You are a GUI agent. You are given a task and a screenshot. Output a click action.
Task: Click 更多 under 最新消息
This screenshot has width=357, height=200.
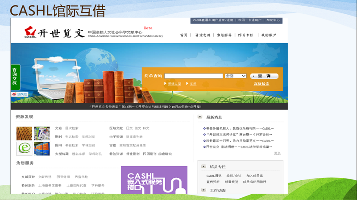click(x=277, y=153)
